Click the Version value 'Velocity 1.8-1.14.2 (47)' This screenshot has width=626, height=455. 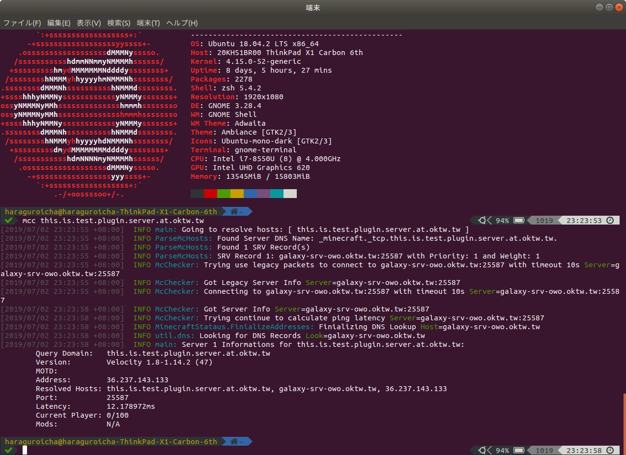(x=159, y=362)
